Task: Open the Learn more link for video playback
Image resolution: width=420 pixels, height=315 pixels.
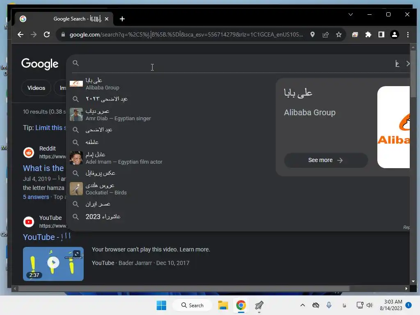Action: tap(194, 249)
